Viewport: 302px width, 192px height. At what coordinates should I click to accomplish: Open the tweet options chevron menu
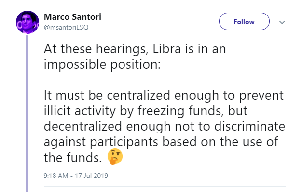282,22
